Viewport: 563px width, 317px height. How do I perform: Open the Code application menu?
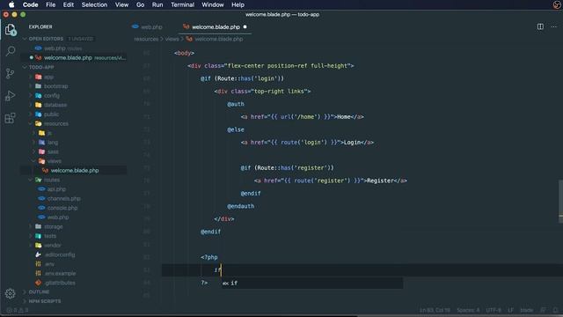(30, 4)
